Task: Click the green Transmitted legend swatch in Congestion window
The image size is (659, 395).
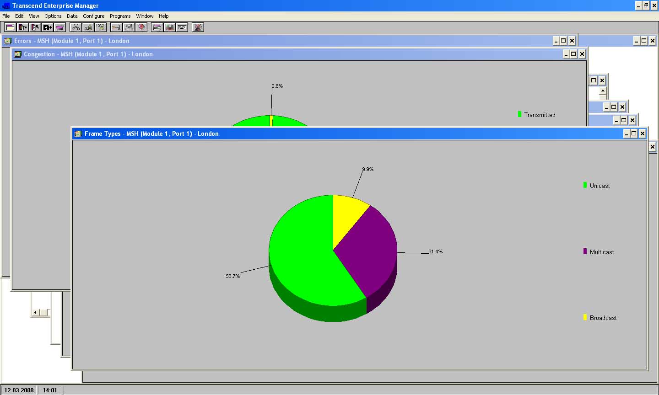Action: tap(519, 114)
